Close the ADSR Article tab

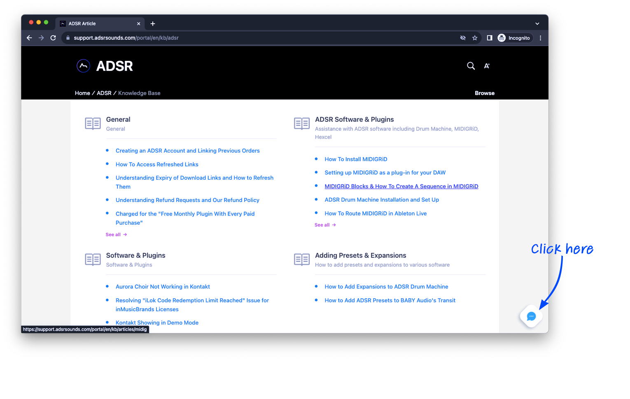click(138, 23)
